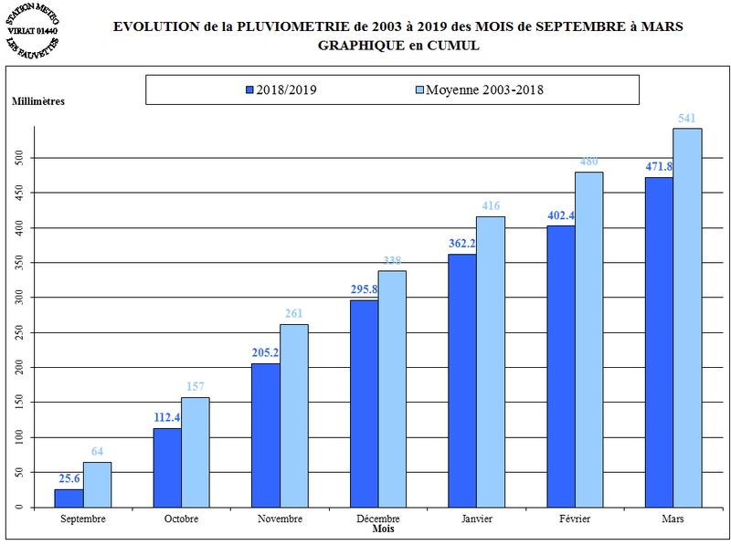Pick the y-axis tick label "300"
731x545 pixels.
pyautogui.click(x=18, y=298)
